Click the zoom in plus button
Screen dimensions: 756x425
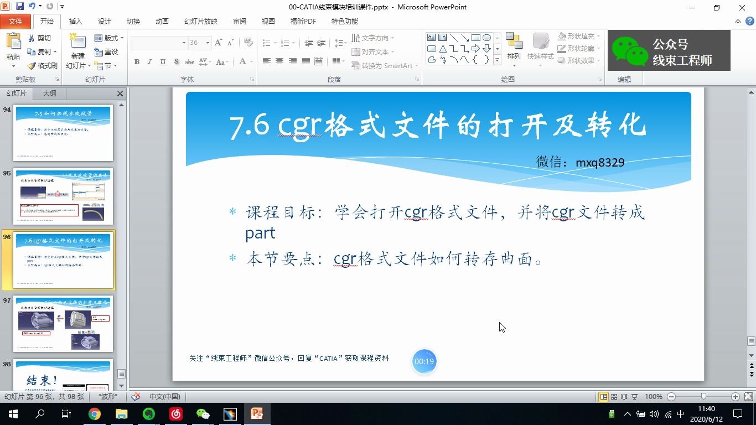(x=736, y=397)
